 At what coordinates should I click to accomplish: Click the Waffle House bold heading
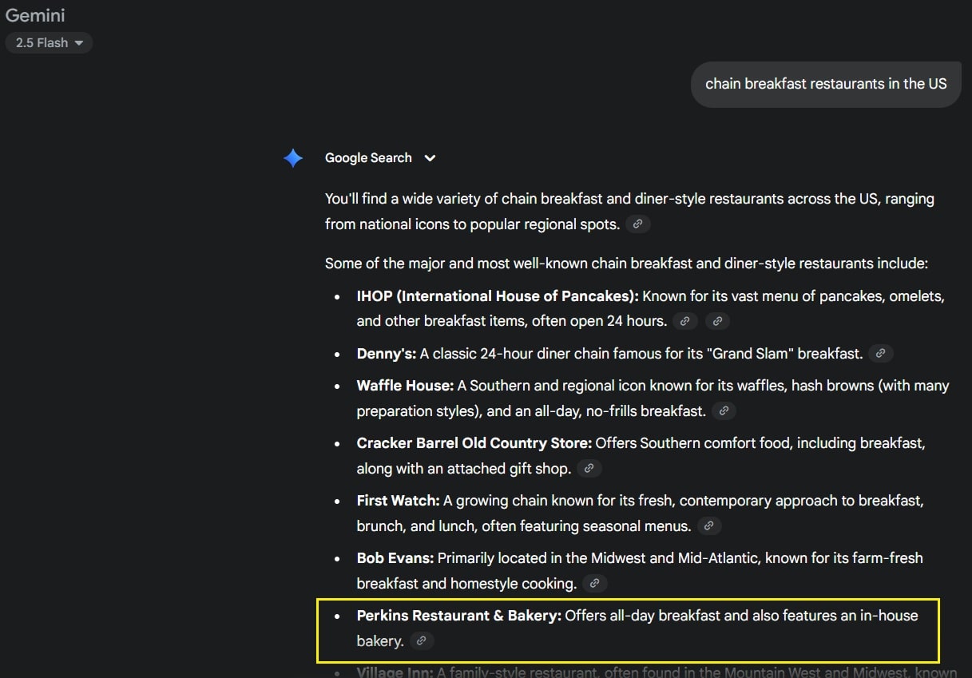click(x=405, y=386)
